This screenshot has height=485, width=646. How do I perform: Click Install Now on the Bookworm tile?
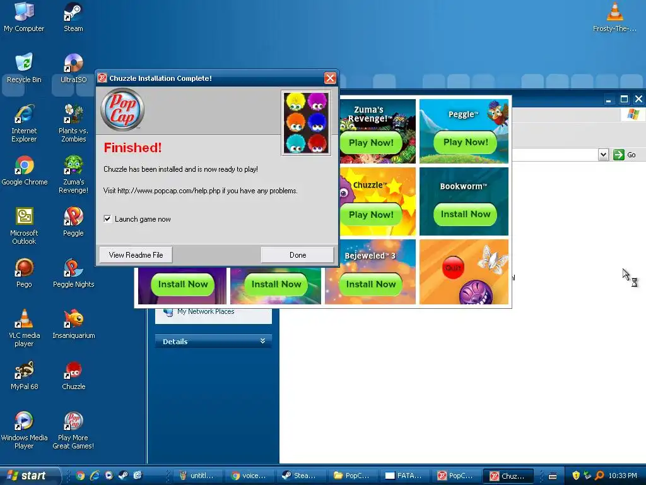[x=466, y=214]
